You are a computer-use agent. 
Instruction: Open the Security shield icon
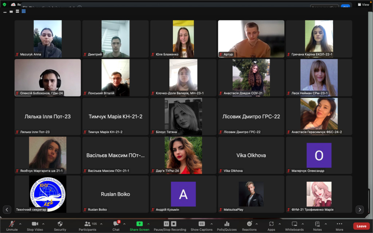(x=60, y=224)
